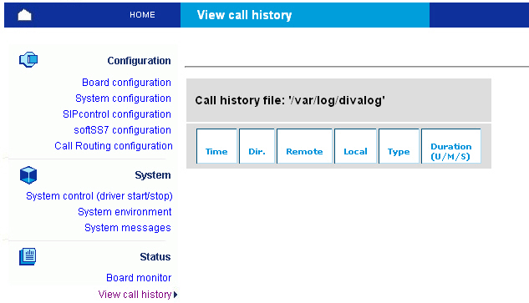Open View call history link
Image resolution: width=529 pixels, height=303 pixels.
(135, 295)
